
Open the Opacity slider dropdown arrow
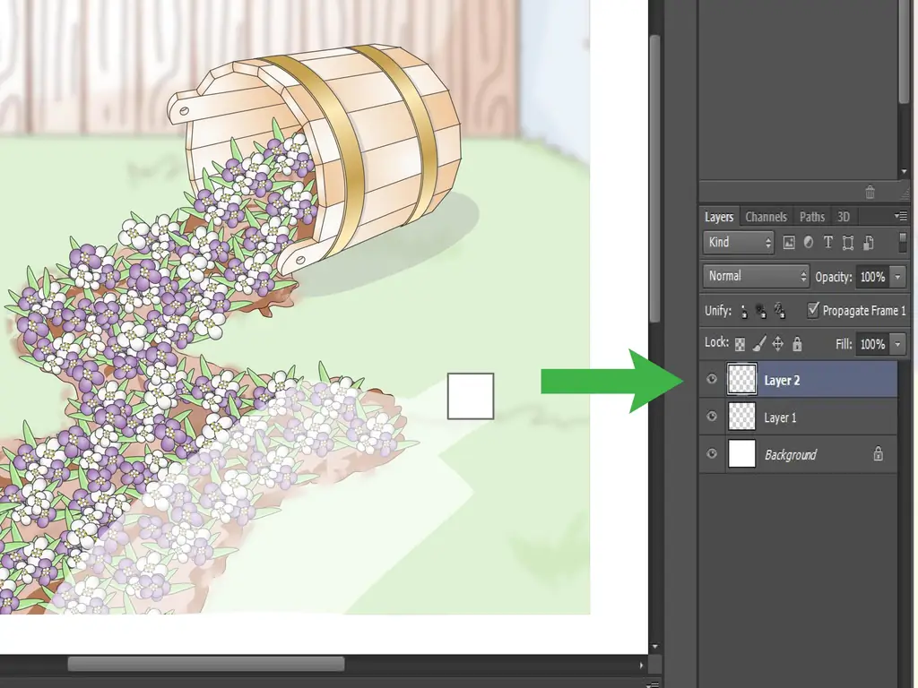tap(897, 277)
